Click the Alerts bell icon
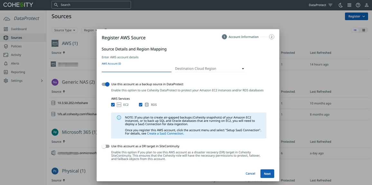This screenshot has height=185, width=372. pos(6,64)
